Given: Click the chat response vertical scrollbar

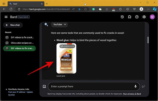Looking at the screenshot, I should 148,40.
